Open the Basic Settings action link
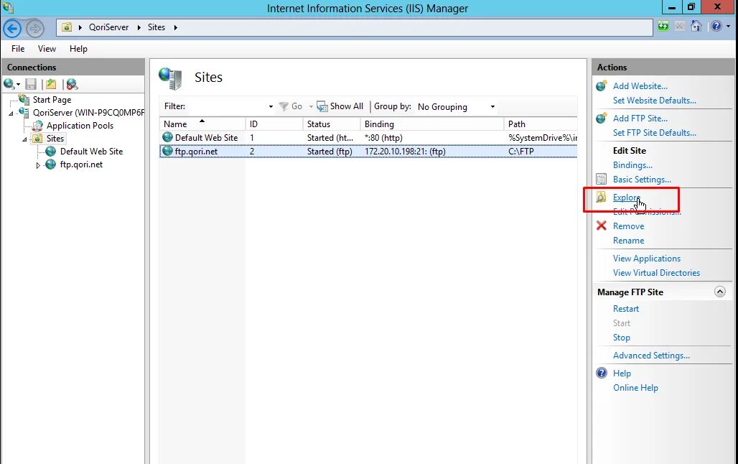 pos(642,180)
